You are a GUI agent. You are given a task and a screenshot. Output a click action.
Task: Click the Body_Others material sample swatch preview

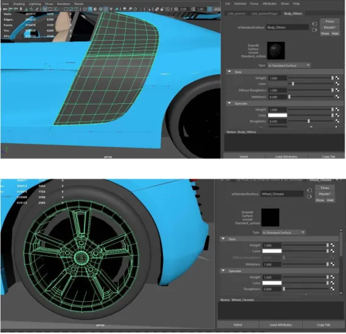point(276,50)
